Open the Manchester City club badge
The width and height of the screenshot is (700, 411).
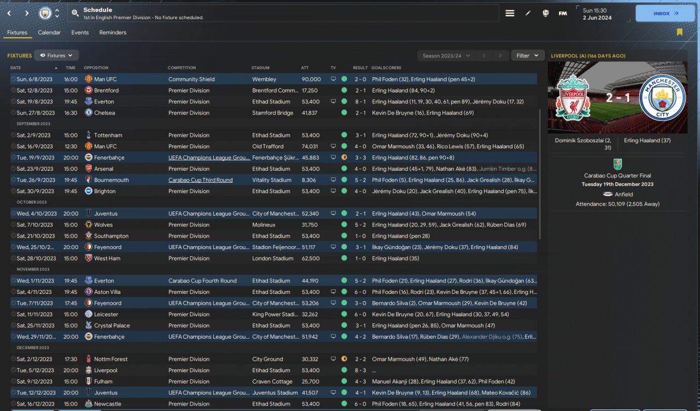coord(45,13)
